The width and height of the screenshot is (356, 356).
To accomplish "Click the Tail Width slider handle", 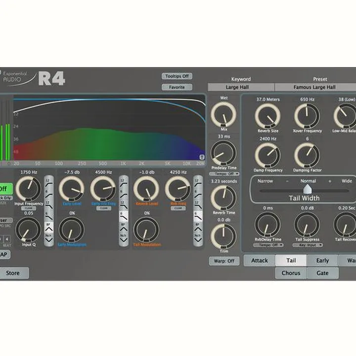I will 308,189.
